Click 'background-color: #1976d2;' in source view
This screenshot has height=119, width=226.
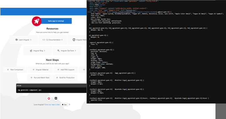(102, 64)
